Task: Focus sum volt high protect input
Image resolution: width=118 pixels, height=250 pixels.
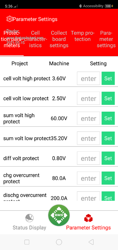Action: (x=88, y=118)
